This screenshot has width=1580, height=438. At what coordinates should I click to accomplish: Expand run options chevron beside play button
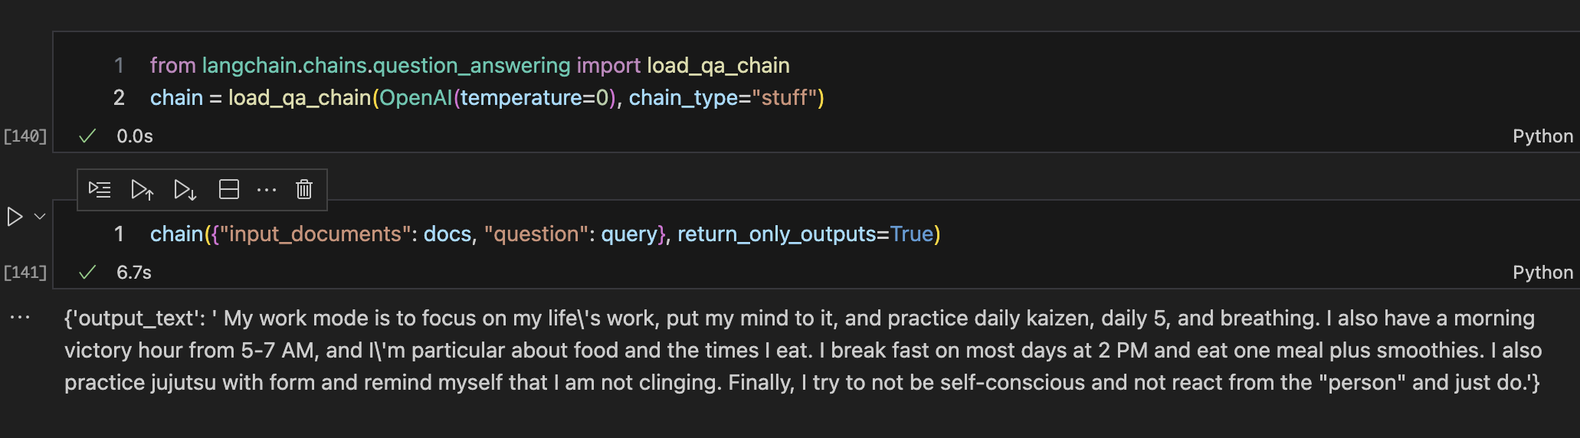[41, 217]
